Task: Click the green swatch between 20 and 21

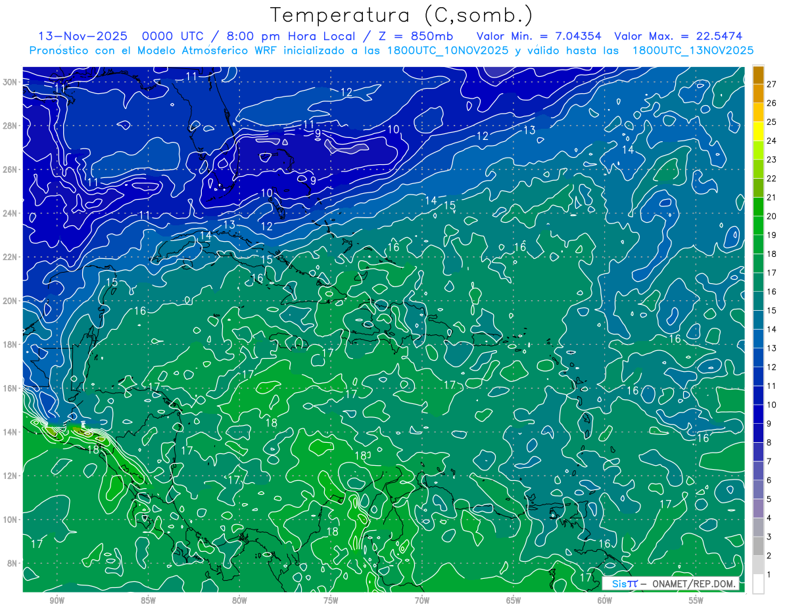Action: point(759,207)
